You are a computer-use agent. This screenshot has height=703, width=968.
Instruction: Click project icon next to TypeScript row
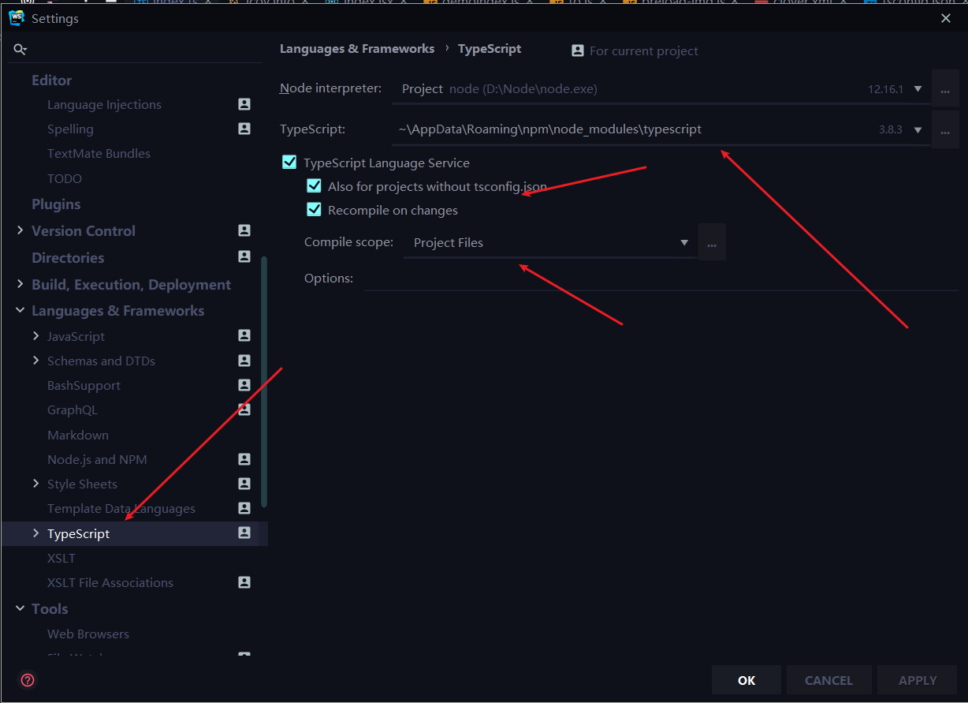point(244,533)
